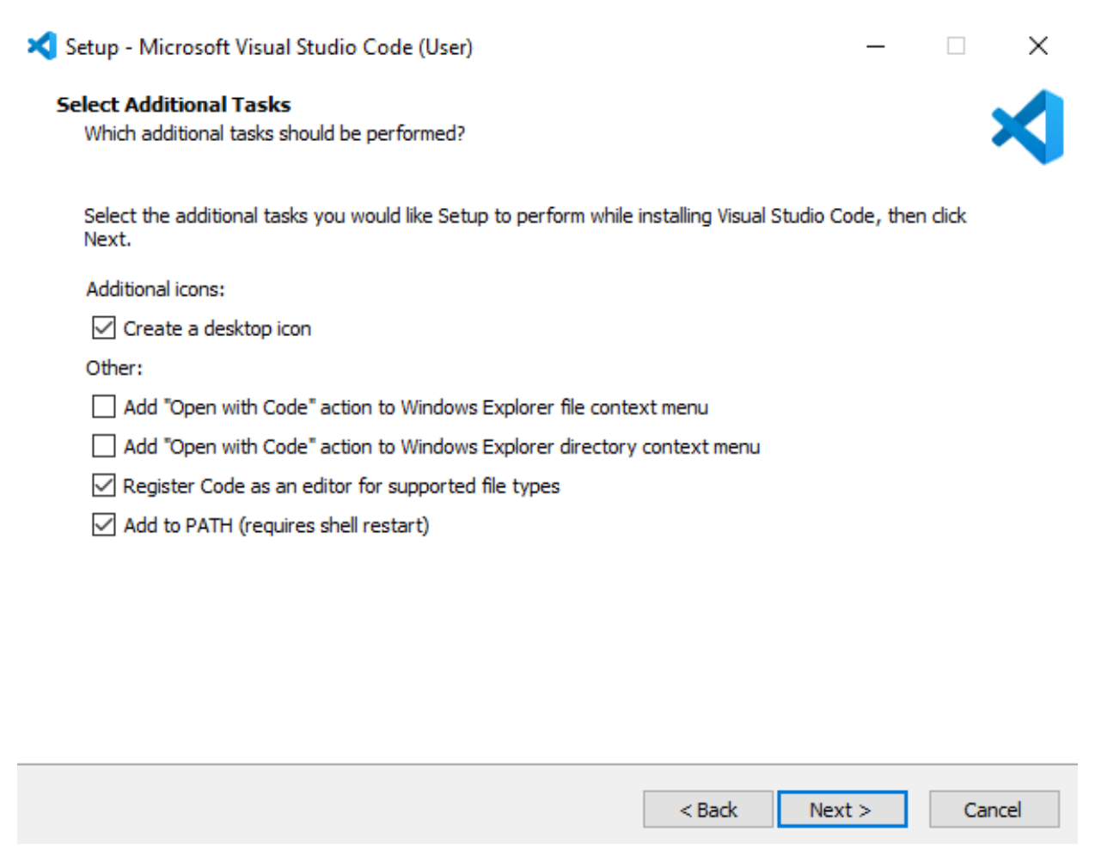Uncheck the Create a desktop icon checkbox
1095x850 pixels.
tap(104, 328)
